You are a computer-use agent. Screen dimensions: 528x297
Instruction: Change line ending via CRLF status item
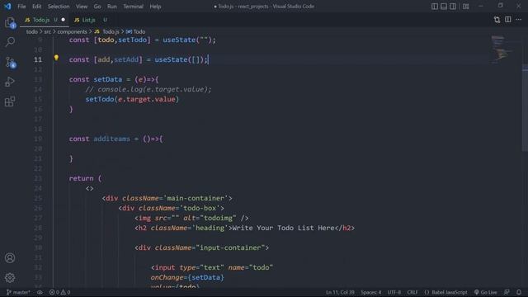point(412,292)
